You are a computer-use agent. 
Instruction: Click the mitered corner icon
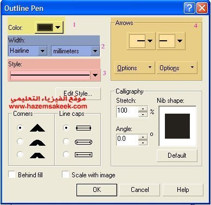tap(37, 128)
